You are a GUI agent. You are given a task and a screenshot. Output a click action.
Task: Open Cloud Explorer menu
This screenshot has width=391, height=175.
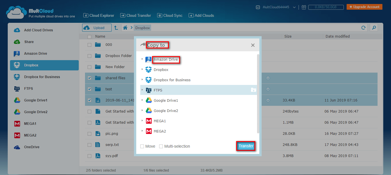click(99, 16)
